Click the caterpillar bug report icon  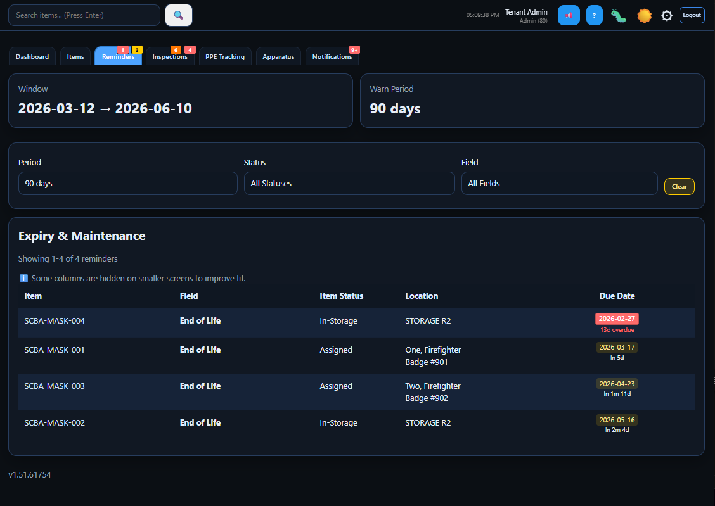pos(618,15)
